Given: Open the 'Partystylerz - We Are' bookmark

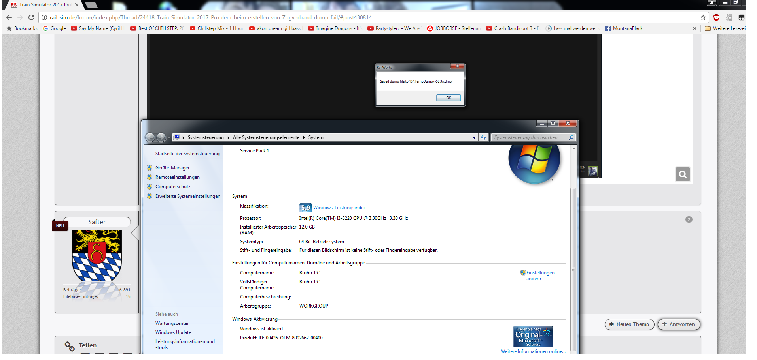Looking at the screenshot, I should [394, 28].
